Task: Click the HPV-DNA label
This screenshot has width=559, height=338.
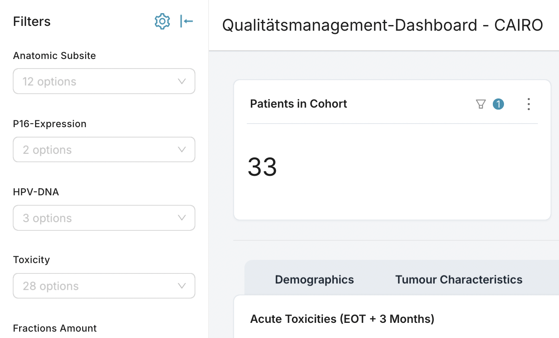Action: [x=36, y=192]
